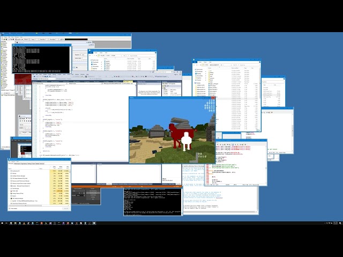
Task: Open Task Manager View menu
Action: [18, 162]
